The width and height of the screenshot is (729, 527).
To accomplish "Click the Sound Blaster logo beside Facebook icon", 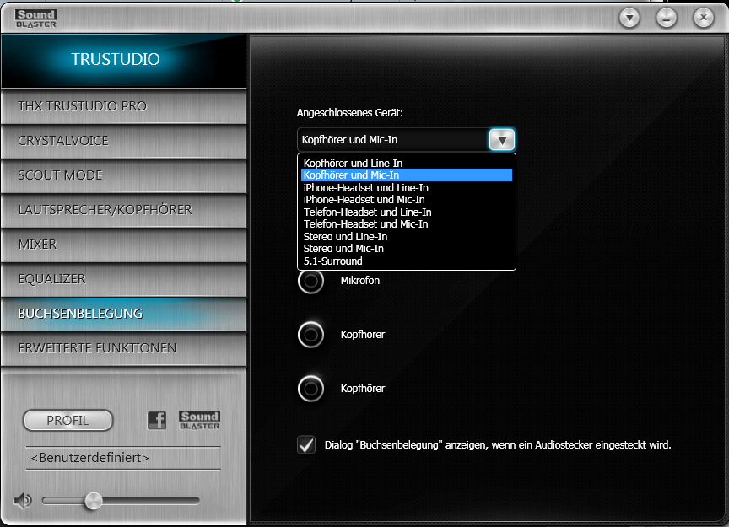I will [x=199, y=420].
